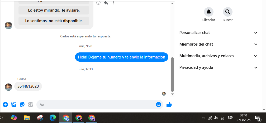Choose a sticker to send
Screen dimensions: 266x123
click(22, 105)
